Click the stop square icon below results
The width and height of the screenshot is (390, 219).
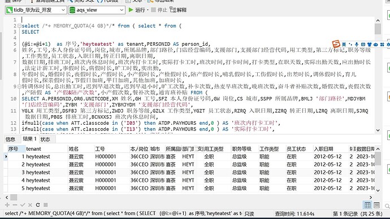[x=46, y=205]
